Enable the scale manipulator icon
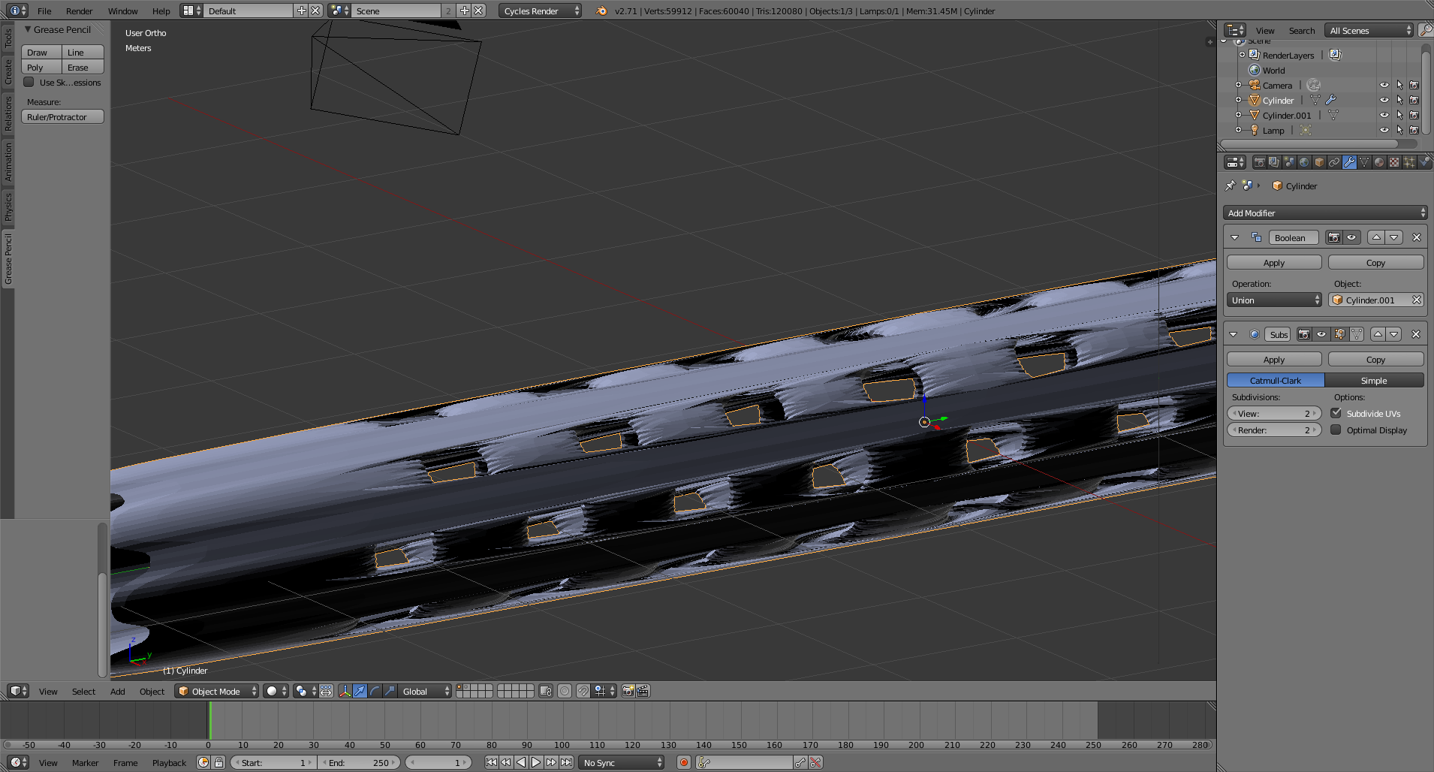This screenshot has height=772, width=1434. 390,691
